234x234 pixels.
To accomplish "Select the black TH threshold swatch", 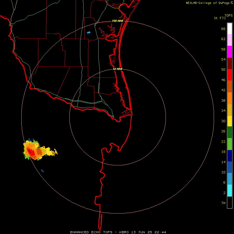I will coord(230,202).
